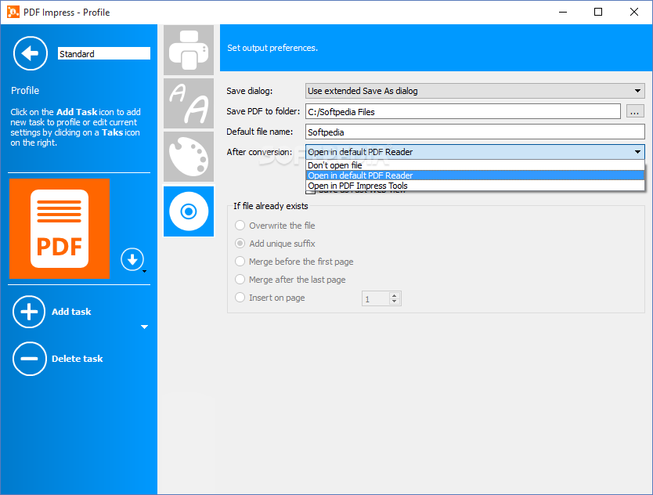
Task: Click the Add task plus icon
Action: 29,312
